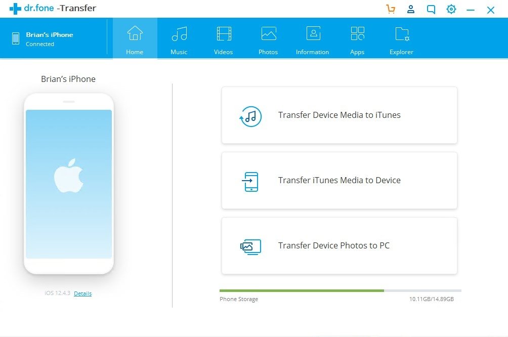Click the music transfer to iTunes icon

[250, 116]
